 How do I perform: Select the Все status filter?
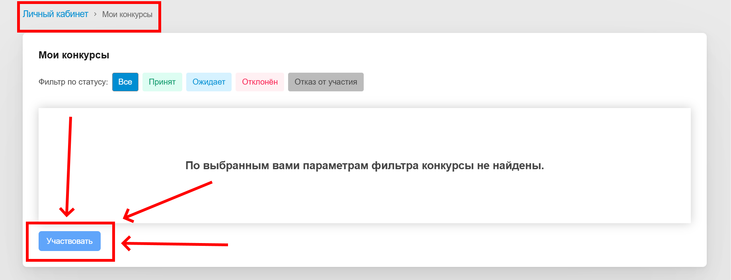click(x=125, y=82)
